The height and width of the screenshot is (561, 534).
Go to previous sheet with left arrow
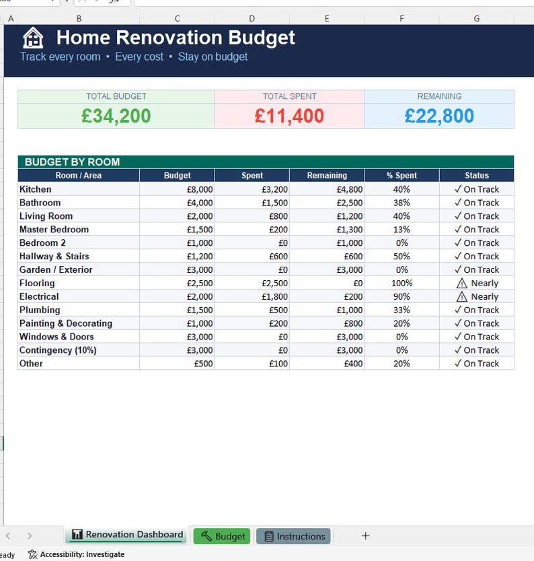click(x=8, y=535)
